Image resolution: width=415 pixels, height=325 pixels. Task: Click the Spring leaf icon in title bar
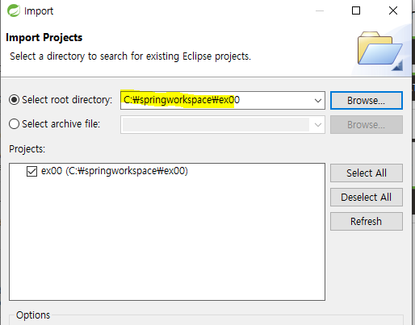(14, 10)
